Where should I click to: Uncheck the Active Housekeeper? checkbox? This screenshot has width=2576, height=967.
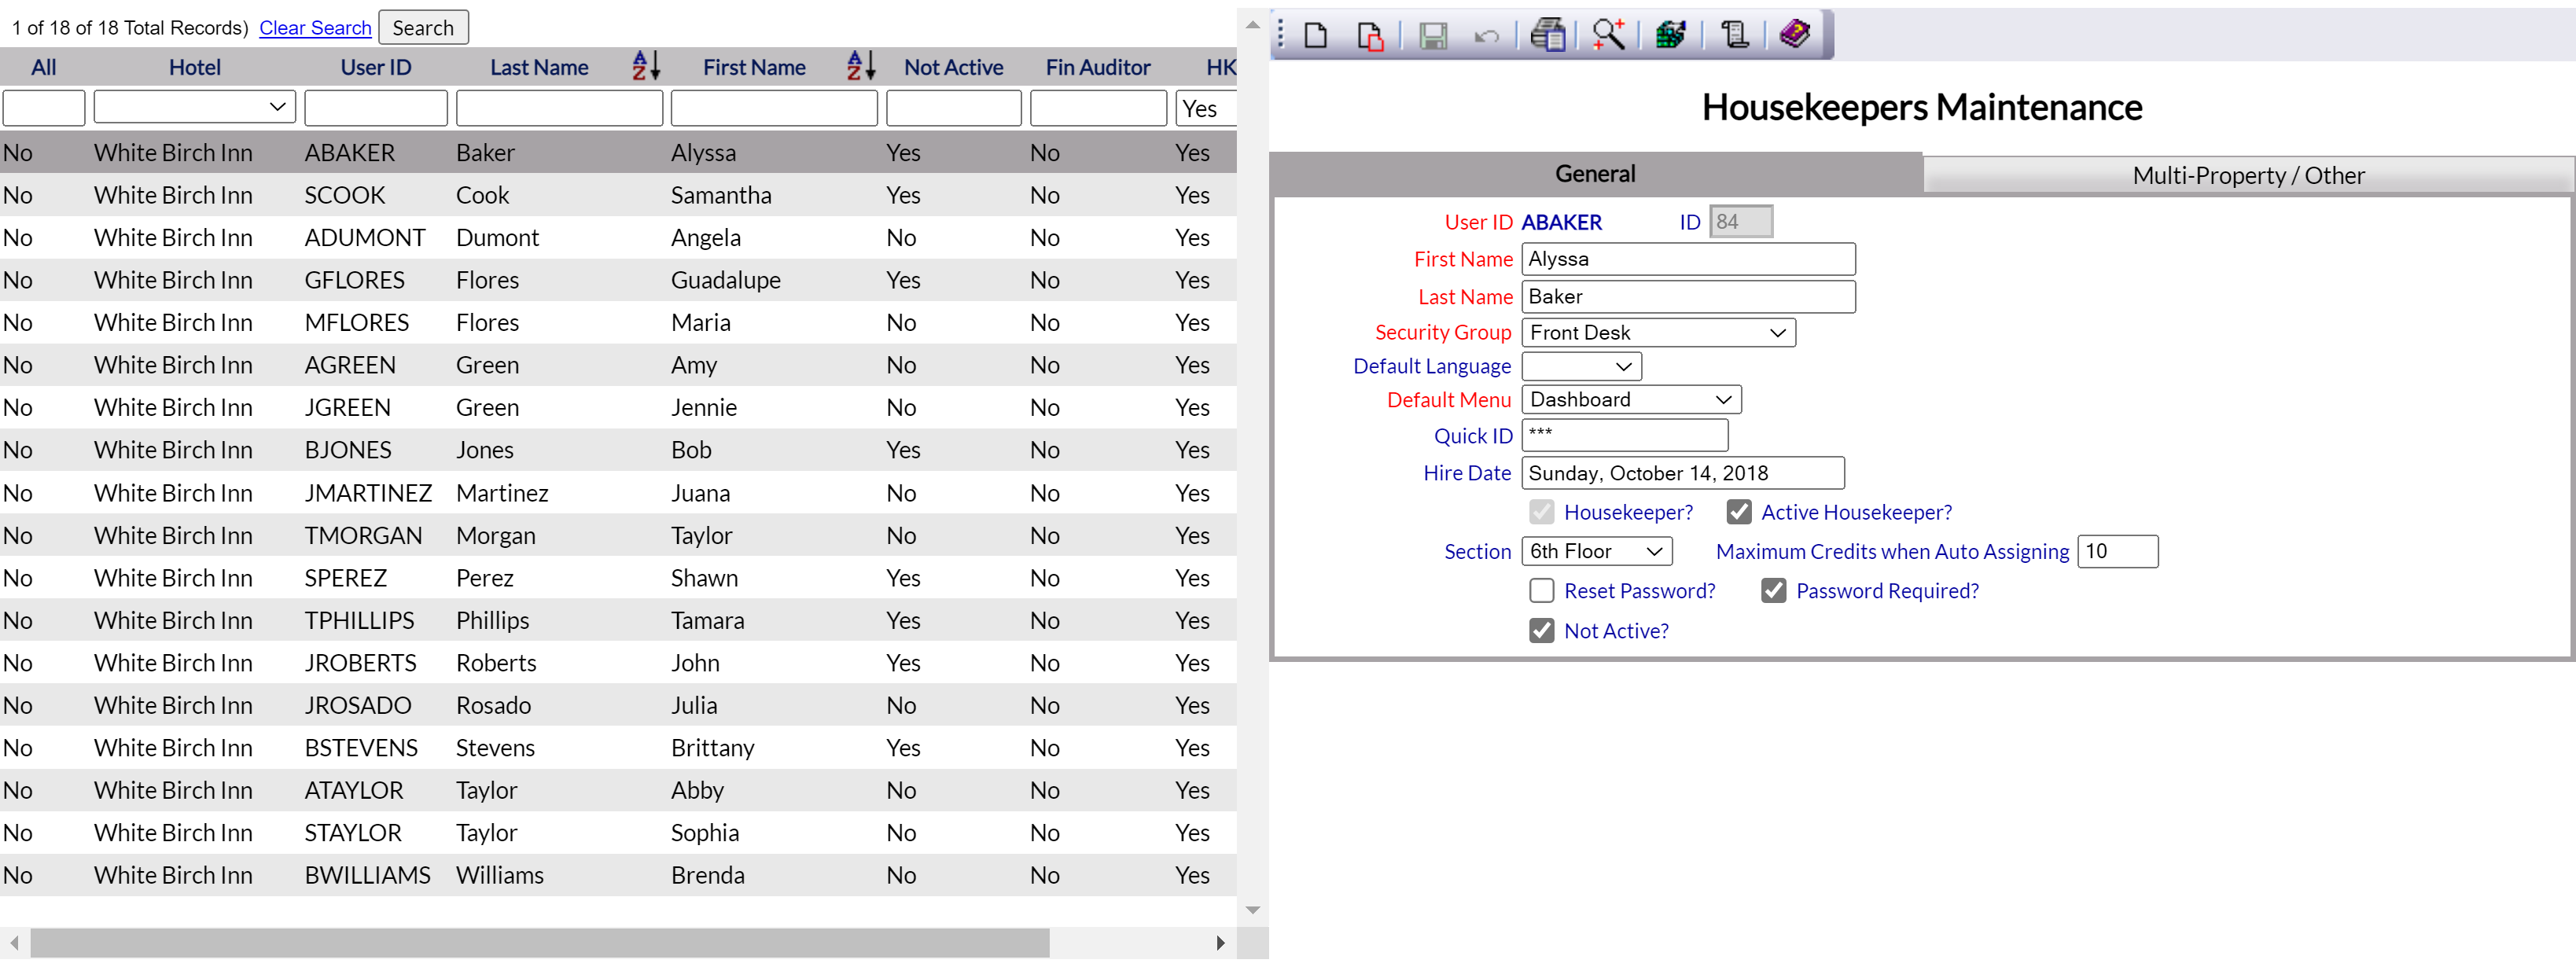(1739, 512)
